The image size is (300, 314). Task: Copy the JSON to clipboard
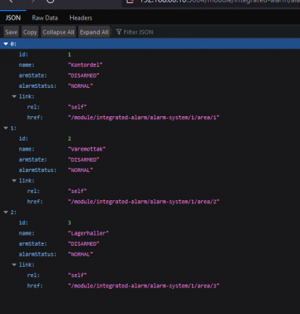coord(30,32)
